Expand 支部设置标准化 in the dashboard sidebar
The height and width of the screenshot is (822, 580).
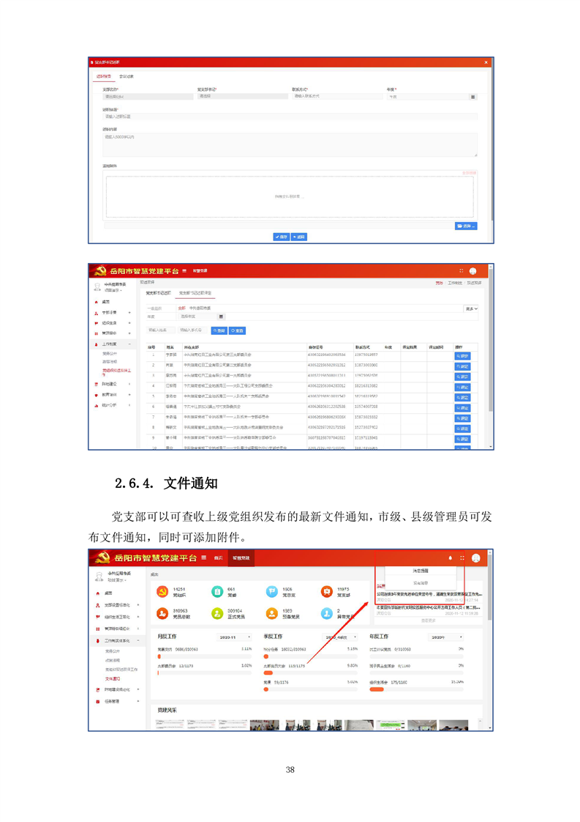point(117,604)
